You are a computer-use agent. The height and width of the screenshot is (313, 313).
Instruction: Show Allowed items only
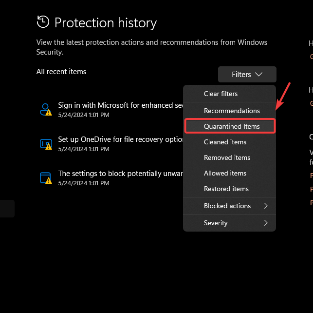(225, 173)
